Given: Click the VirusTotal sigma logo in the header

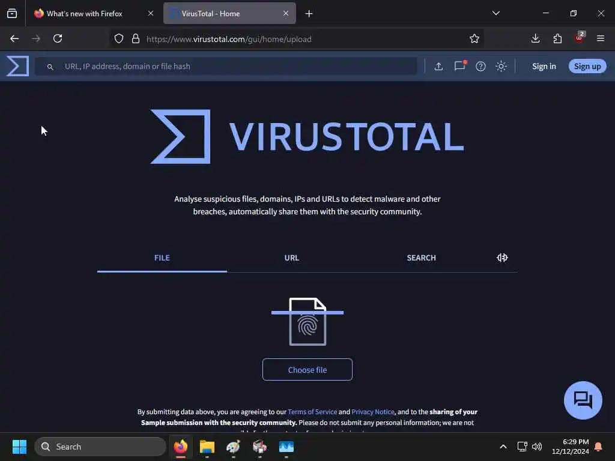Looking at the screenshot, I should point(17,66).
